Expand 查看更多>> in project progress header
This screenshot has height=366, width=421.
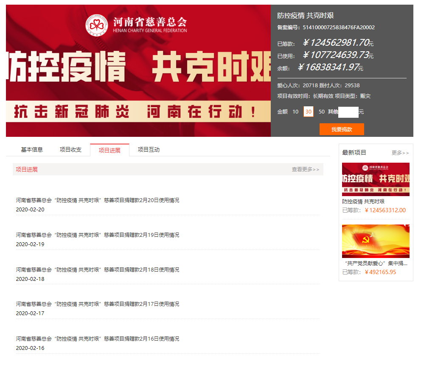pyautogui.click(x=305, y=169)
